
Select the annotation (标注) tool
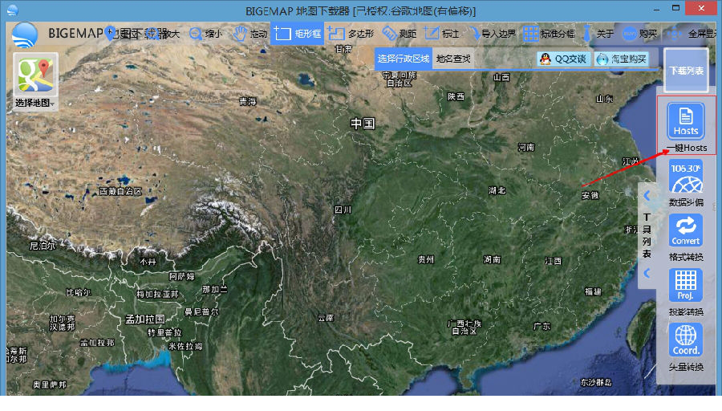click(x=441, y=34)
